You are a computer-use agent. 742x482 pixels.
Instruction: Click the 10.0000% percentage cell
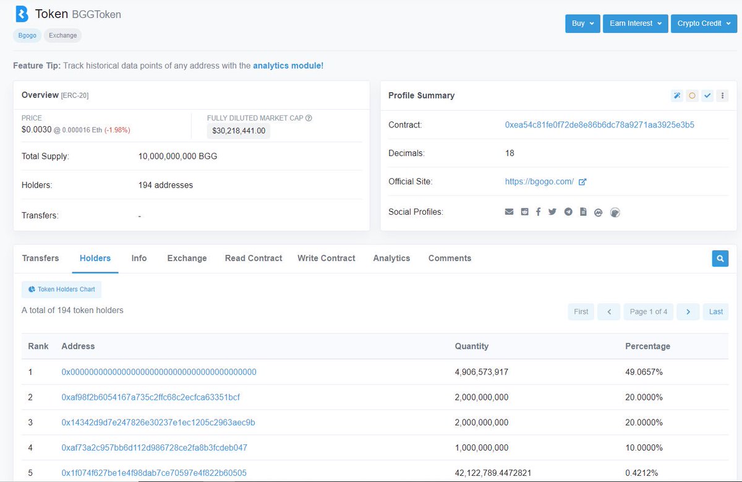click(644, 447)
